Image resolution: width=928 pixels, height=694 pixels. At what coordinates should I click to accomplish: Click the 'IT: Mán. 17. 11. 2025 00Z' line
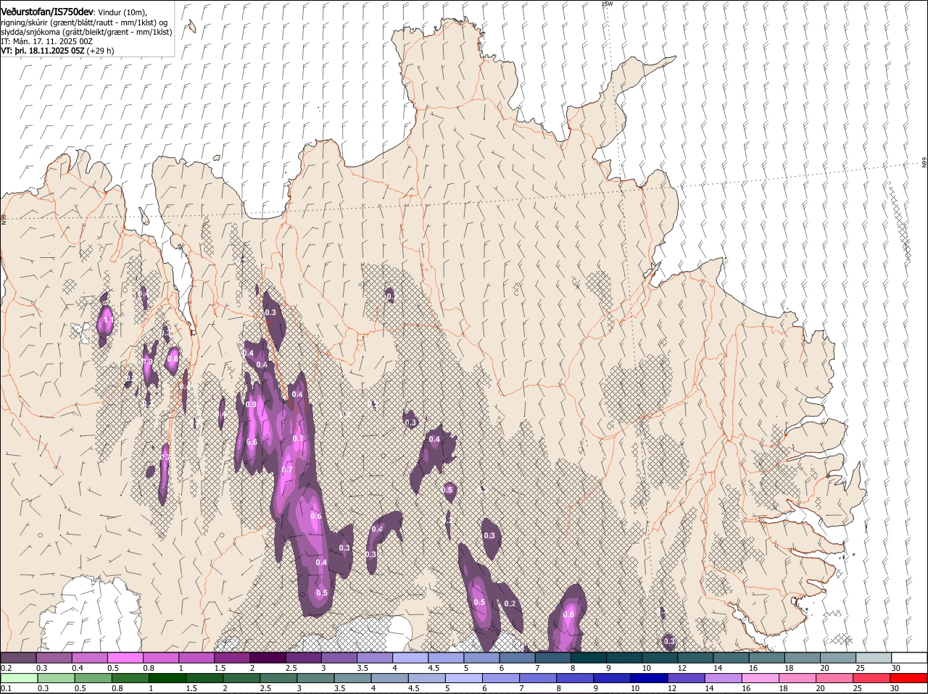click(46, 41)
